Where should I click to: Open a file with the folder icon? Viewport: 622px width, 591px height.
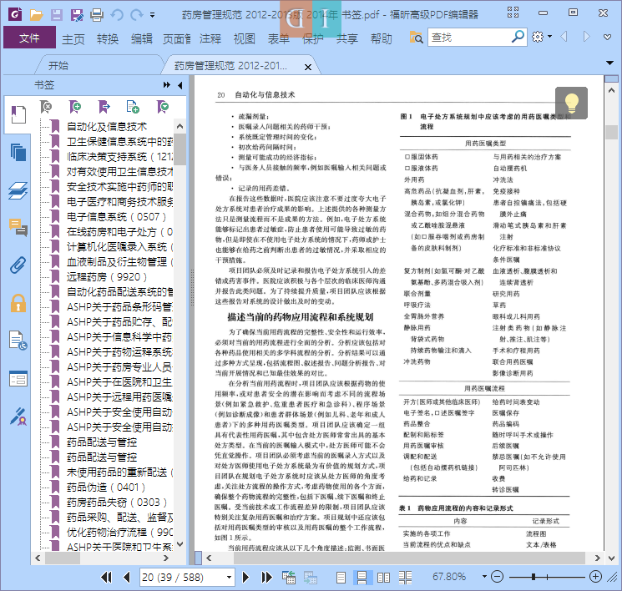36,15
